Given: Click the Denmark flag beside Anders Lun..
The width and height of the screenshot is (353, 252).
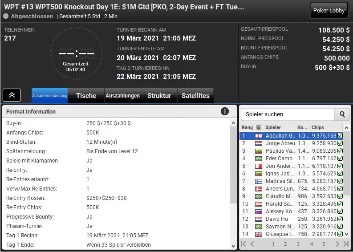Looking at the screenshot, I should (x=259, y=189).
